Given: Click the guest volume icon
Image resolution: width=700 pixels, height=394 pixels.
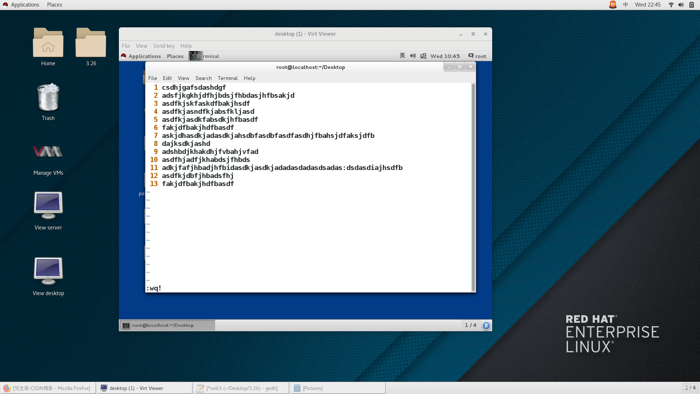Looking at the screenshot, I should (x=413, y=56).
